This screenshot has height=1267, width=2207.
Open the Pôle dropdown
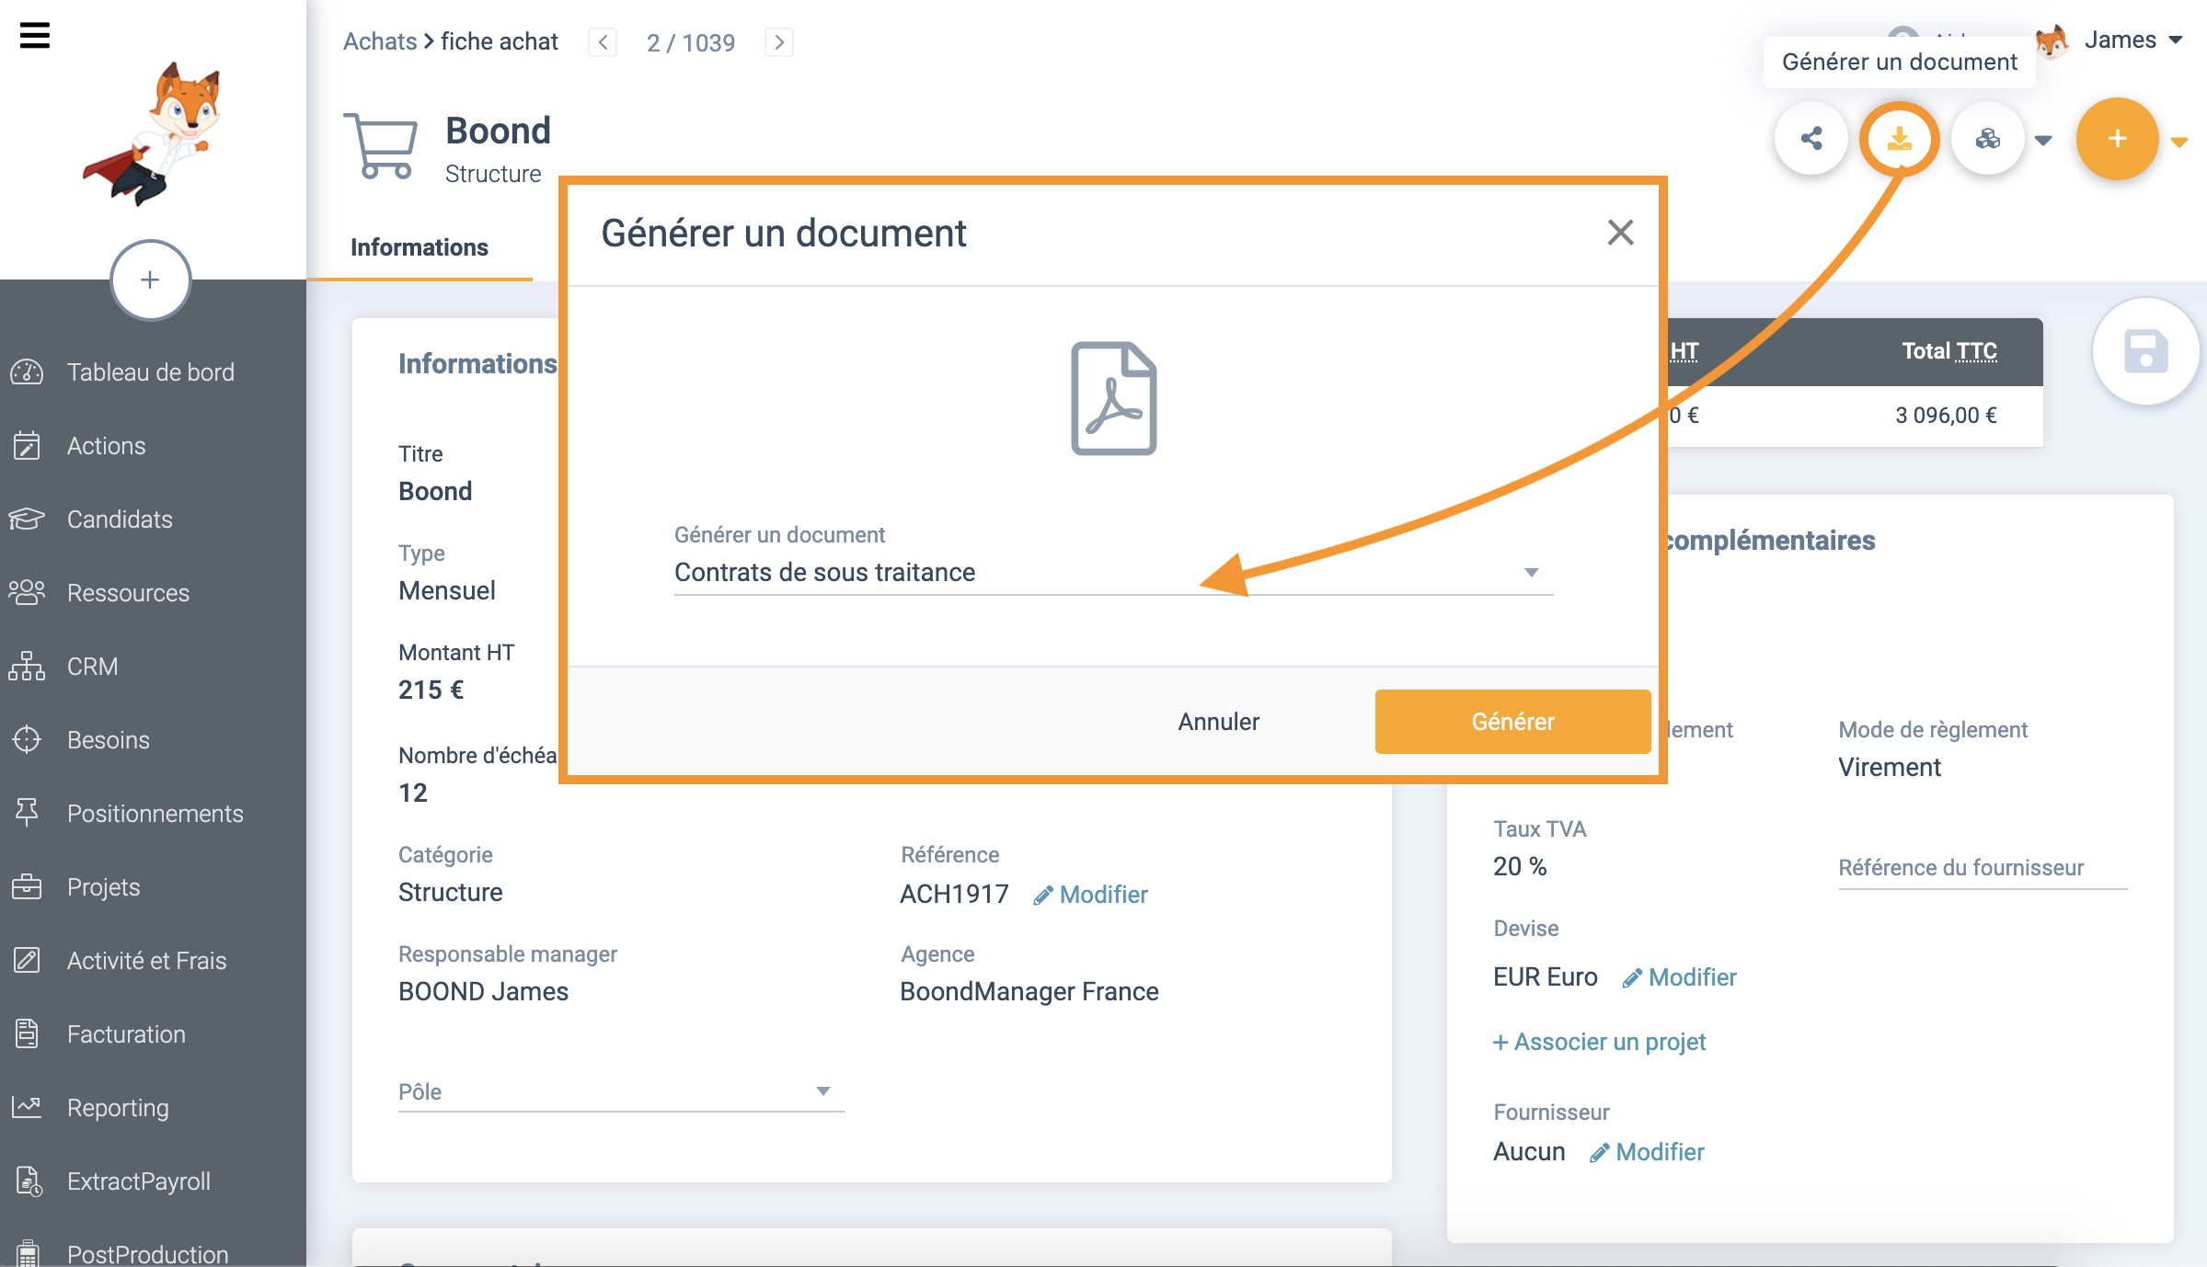click(x=621, y=1091)
